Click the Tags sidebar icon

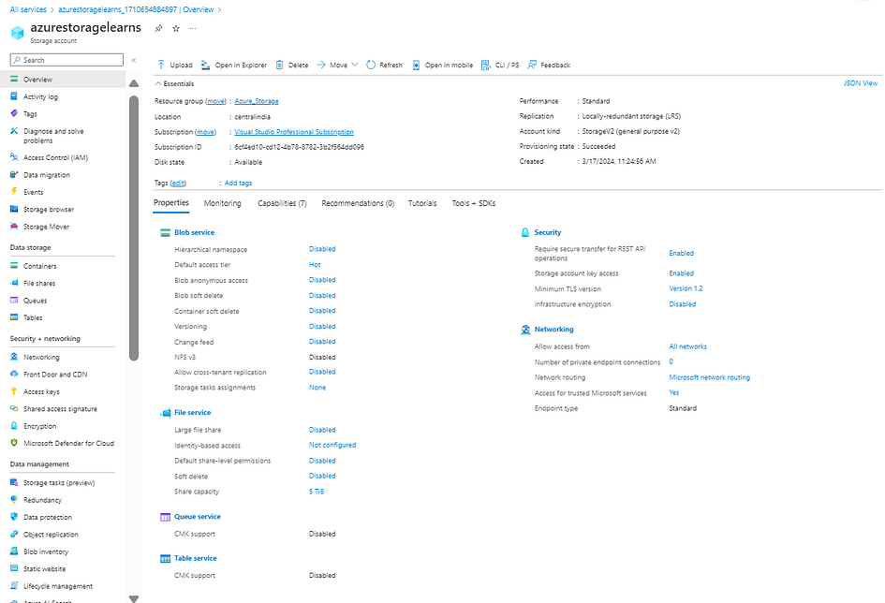(14, 113)
